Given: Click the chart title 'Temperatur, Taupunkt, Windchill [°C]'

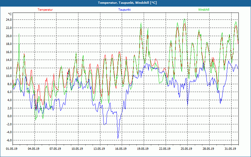Looking at the screenshot, I should pos(127,3).
